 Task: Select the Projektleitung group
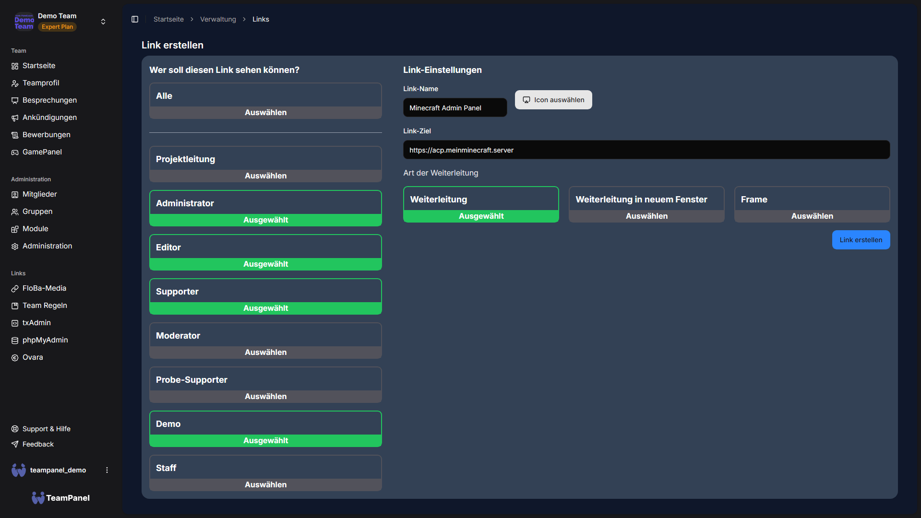point(265,164)
